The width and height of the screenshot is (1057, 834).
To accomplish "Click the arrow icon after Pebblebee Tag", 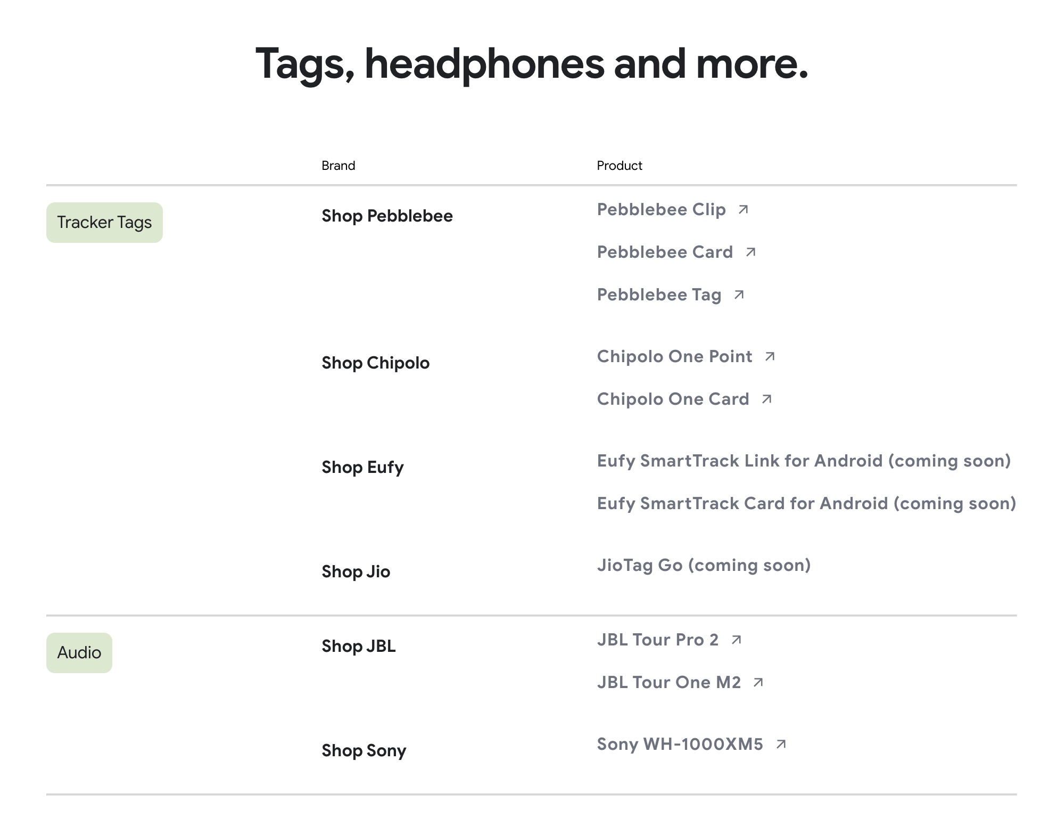I will click(x=739, y=295).
